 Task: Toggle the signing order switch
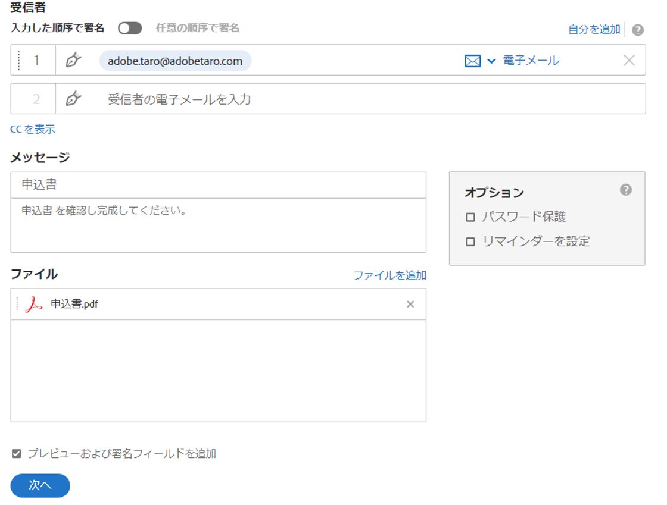pos(130,28)
